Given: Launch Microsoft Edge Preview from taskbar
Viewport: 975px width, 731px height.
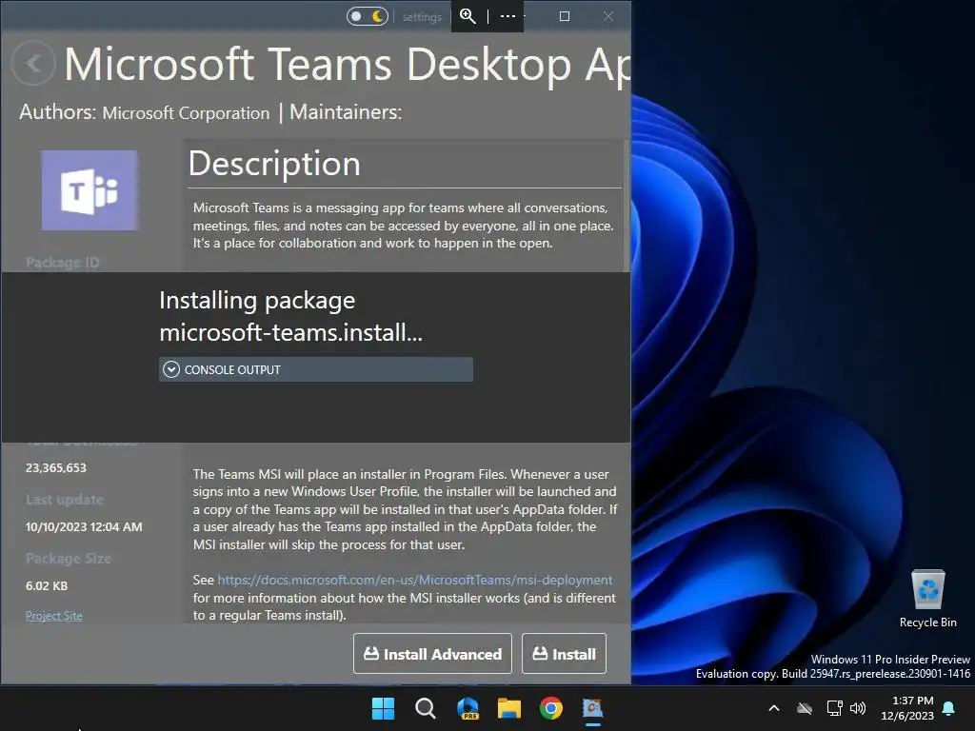Looking at the screenshot, I should (x=468, y=708).
